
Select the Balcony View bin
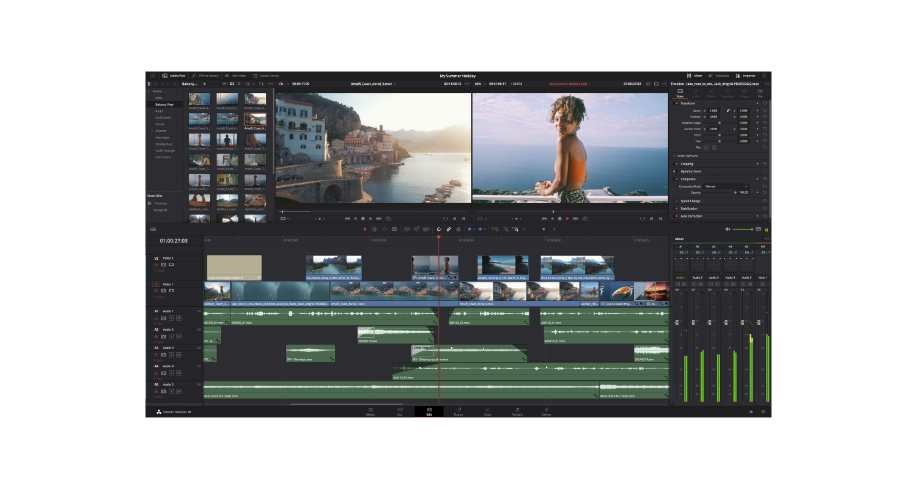tap(164, 105)
